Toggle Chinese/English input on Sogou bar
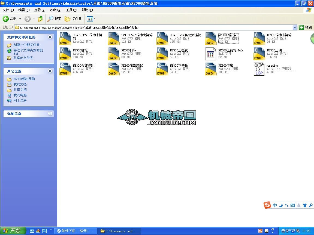Viewport: 314px width, 235px height. 275,205
